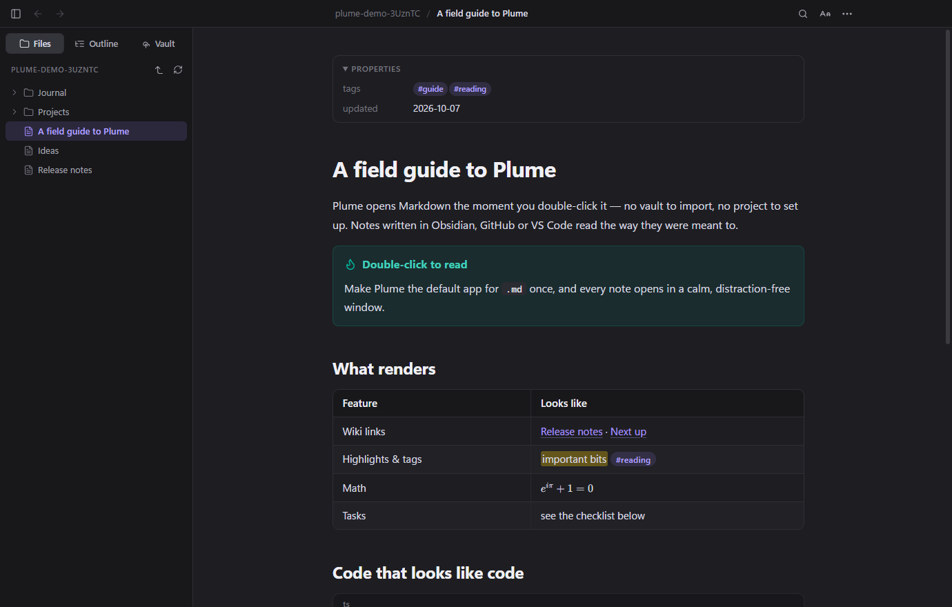The height and width of the screenshot is (607, 952).
Task: Open text size settings icon
Action: (x=825, y=14)
